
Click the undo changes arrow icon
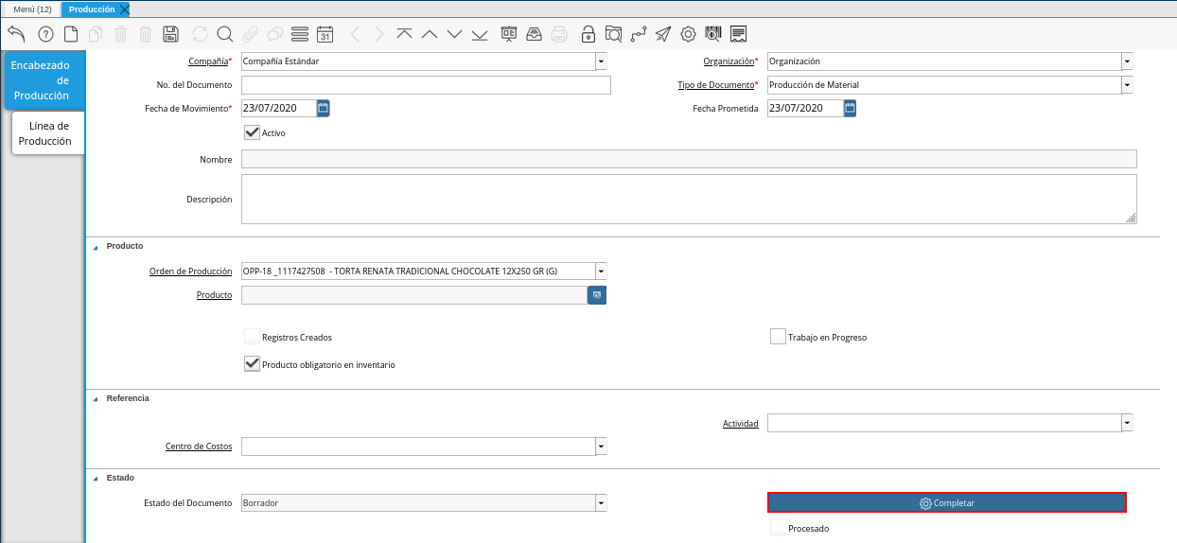point(16,34)
